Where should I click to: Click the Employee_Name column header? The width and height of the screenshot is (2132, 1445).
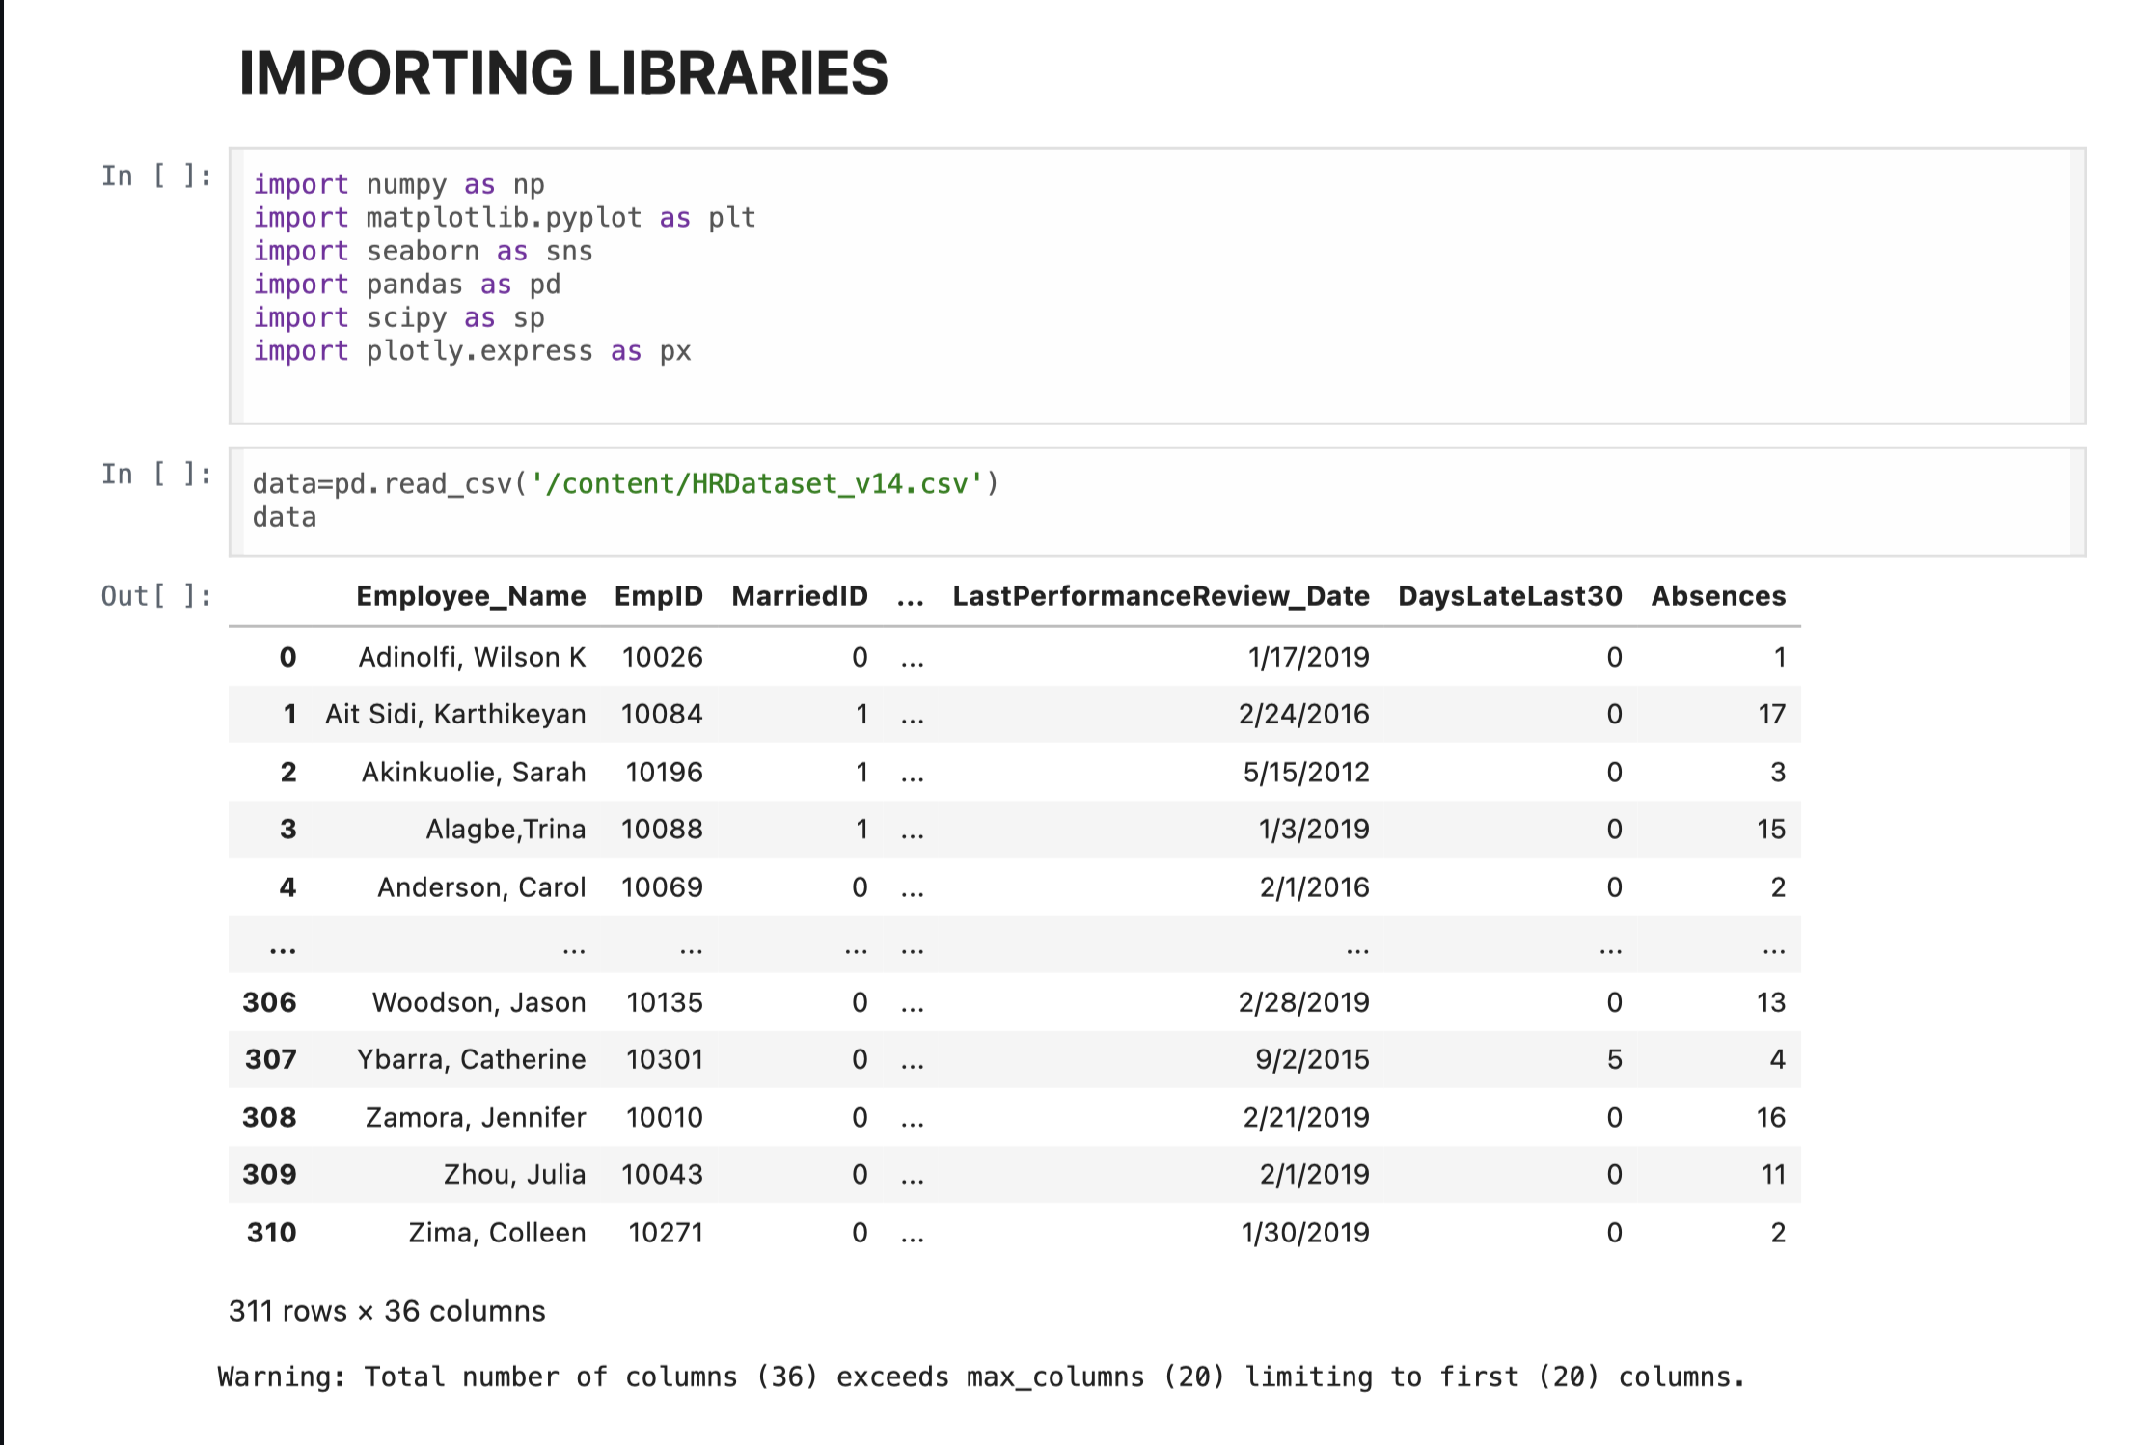(x=471, y=596)
